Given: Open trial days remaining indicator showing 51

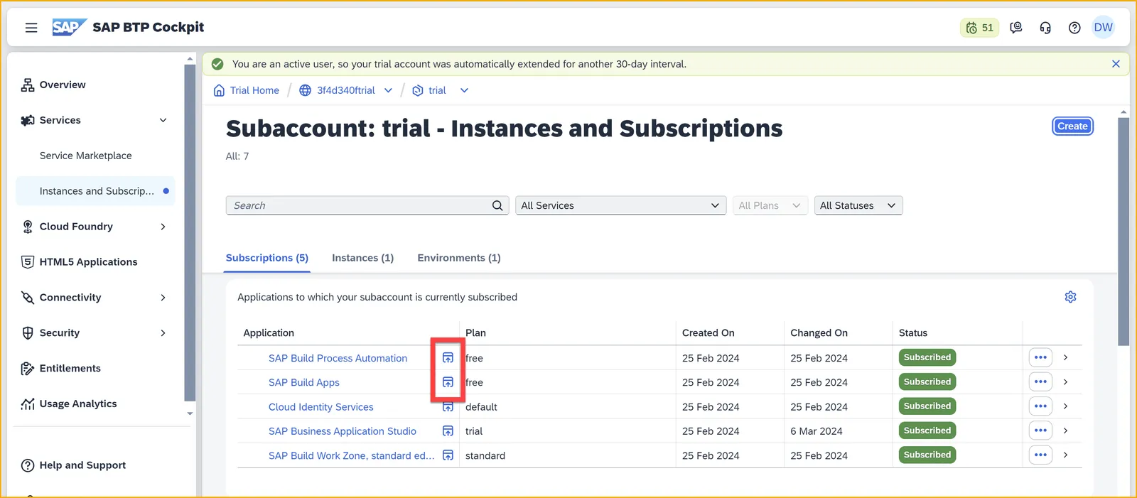Looking at the screenshot, I should click(979, 28).
